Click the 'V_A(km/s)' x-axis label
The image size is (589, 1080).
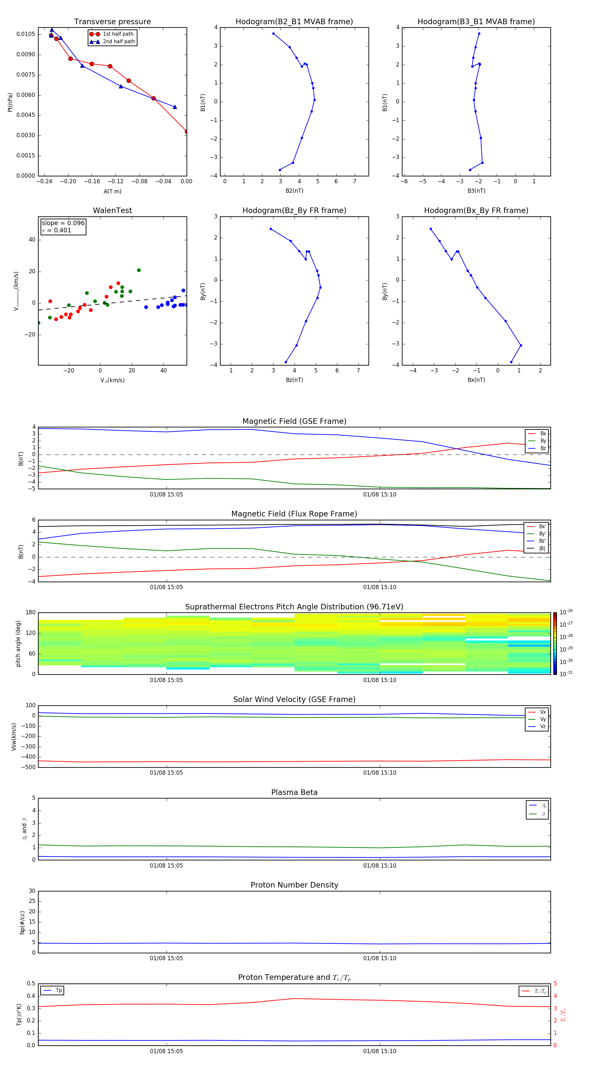(x=112, y=380)
